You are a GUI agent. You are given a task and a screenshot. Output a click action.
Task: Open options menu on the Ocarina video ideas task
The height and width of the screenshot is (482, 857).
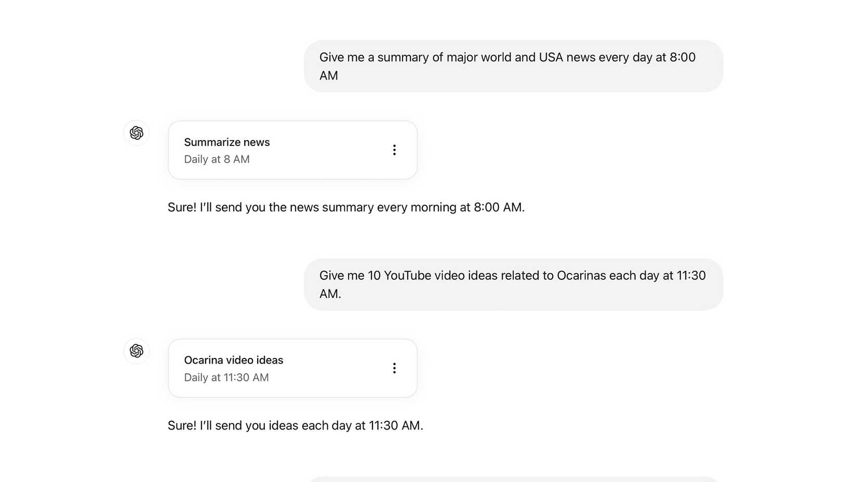tap(394, 368)
